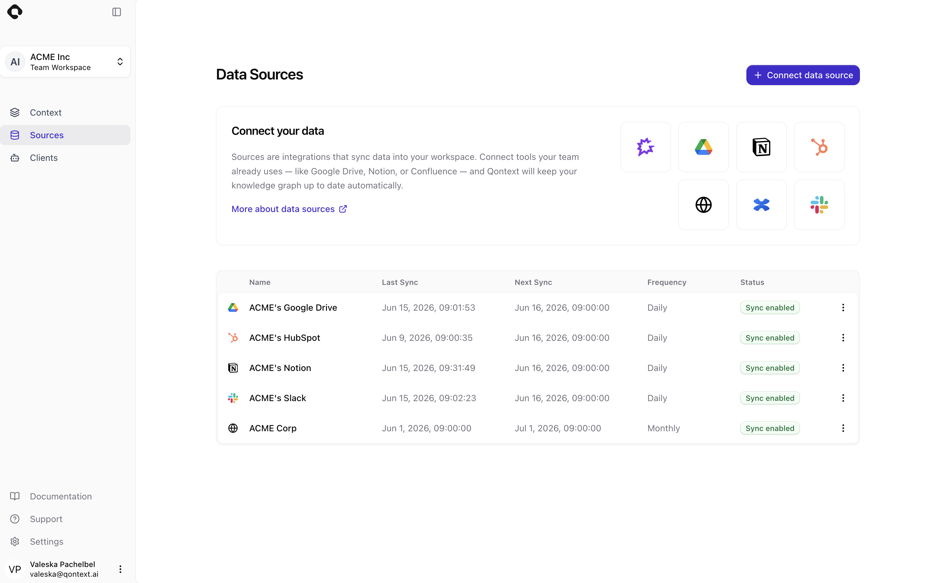The image size is (936, 583).
Task: Open the actions menu for ACME's Google Drive
Action: coord(843,308)
